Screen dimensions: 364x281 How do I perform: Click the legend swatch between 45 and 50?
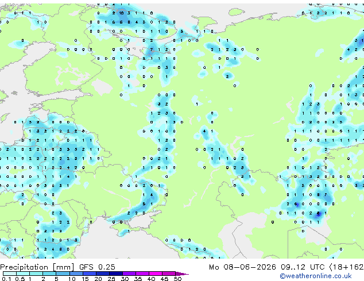click(x=169, y=274)
